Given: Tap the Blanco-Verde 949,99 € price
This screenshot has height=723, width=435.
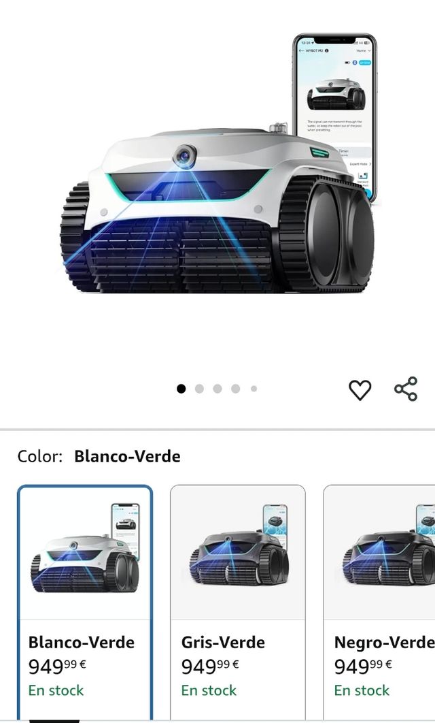Looking at the screenshot, I should (57, 666).
